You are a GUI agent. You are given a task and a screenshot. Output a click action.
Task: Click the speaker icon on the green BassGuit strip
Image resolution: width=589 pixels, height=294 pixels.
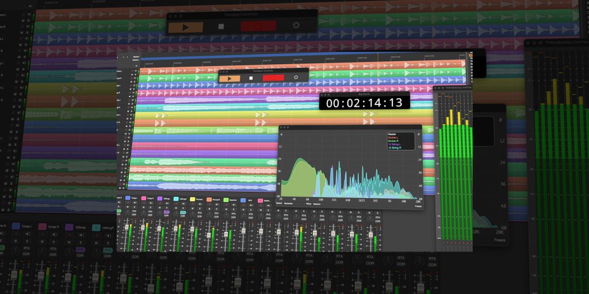tap(234, 205)
